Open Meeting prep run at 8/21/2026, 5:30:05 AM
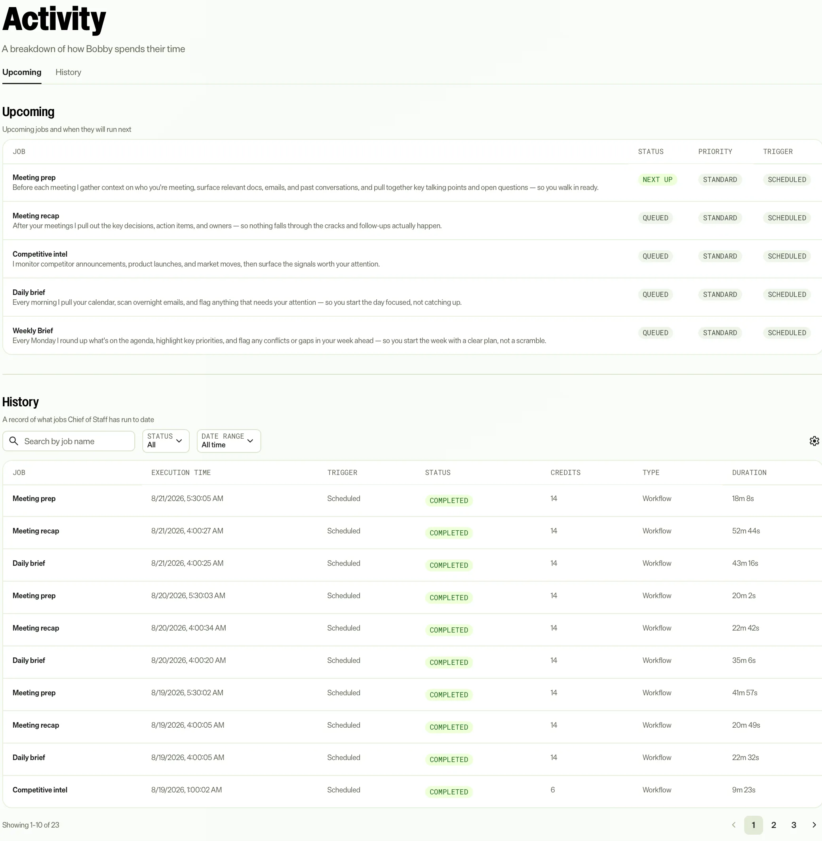Screen dimensions: 822x841 412,500
